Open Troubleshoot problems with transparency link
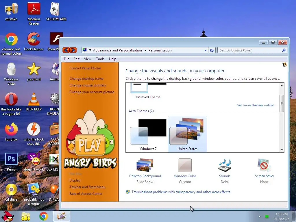The width and height of the screenshot is (296, 222). click(181, 192)
